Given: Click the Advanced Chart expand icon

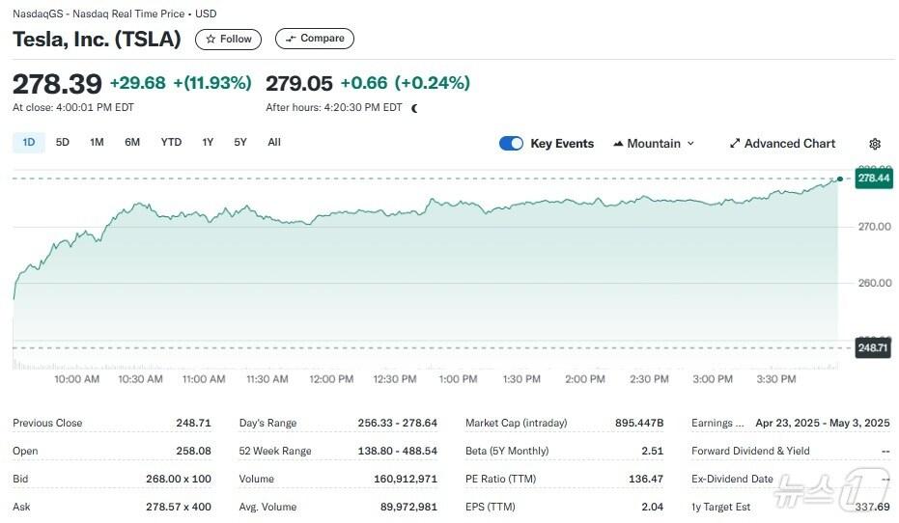Looking at the screenshot, I should click(735, 144).
